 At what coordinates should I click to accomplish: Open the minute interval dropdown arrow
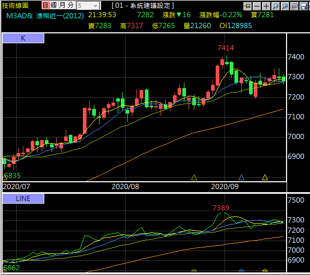pos(95,6)
